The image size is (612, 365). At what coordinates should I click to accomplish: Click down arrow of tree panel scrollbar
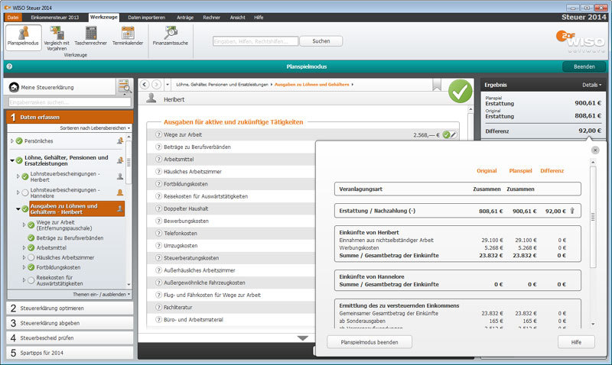tap(129, 285)
